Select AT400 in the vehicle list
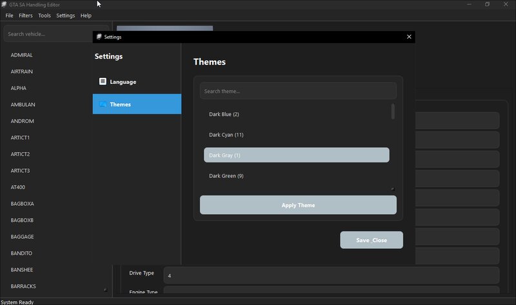516x305 pixels. 18,187
